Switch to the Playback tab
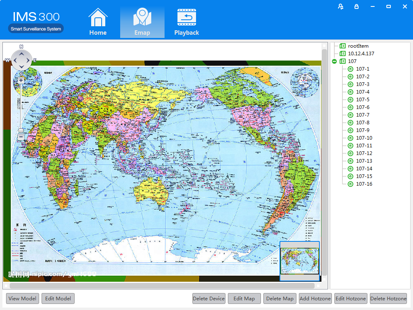 (x=186, y=22)
